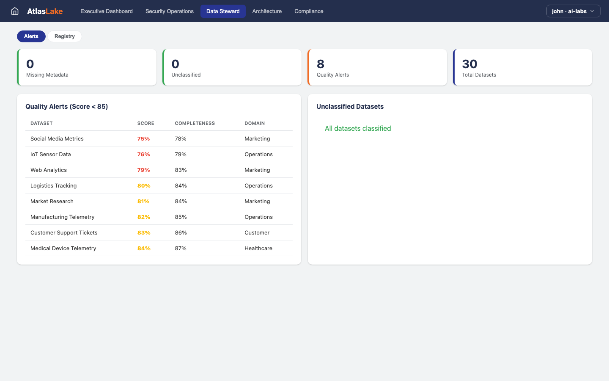
Task: Click the AtlasLake logo
Action: [x=45, y=11]
